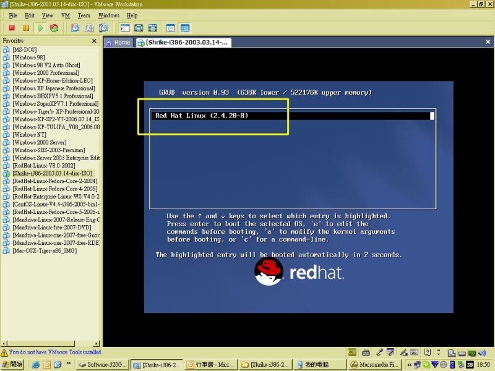Click the Red Hat Linux (2.4.20-8) GRUB entry
This screenshot has width=495, height=371.
pyautogui.click(x=293, y=116)
